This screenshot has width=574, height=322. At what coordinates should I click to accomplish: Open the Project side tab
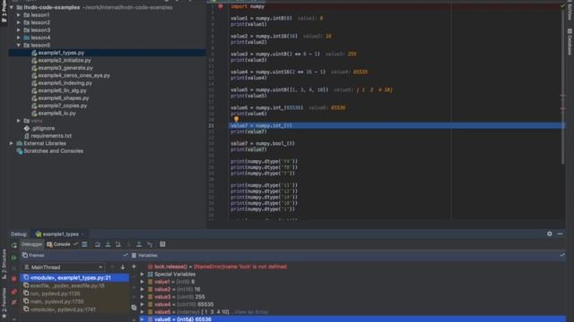pyautogui.click(x=4, y=12)
